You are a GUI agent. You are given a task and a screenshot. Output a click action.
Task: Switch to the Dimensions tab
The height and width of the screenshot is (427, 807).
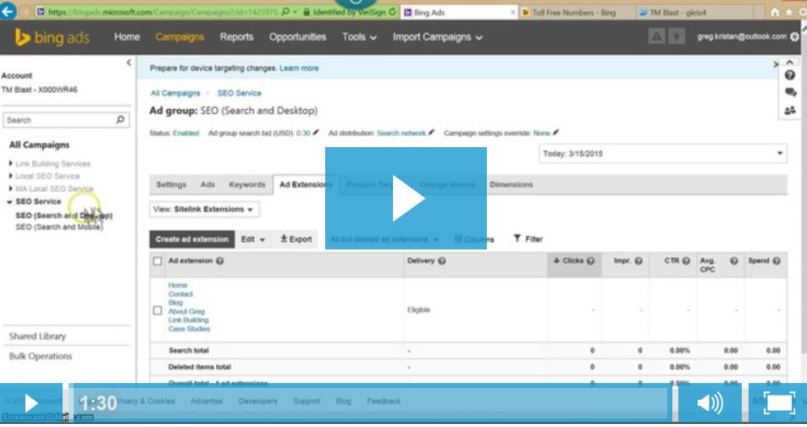(x=511, y=184)
